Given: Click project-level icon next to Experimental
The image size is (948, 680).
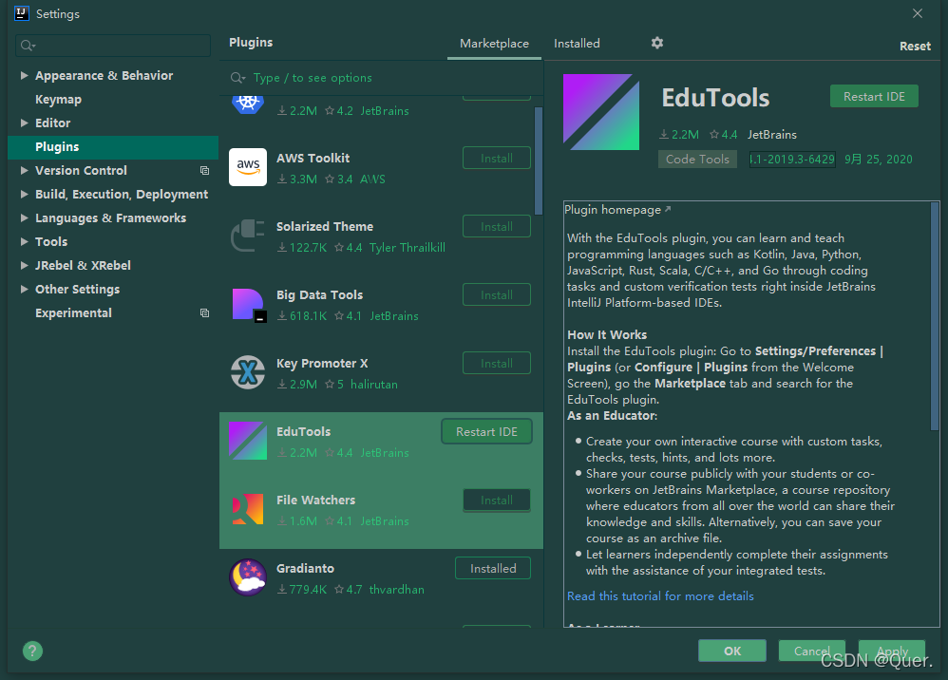Looking at the screenshot, I should [205, 313].
